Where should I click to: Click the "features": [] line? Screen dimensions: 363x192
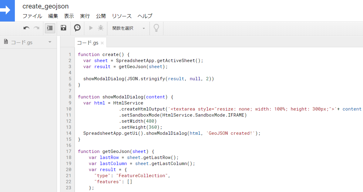(113, 182)
